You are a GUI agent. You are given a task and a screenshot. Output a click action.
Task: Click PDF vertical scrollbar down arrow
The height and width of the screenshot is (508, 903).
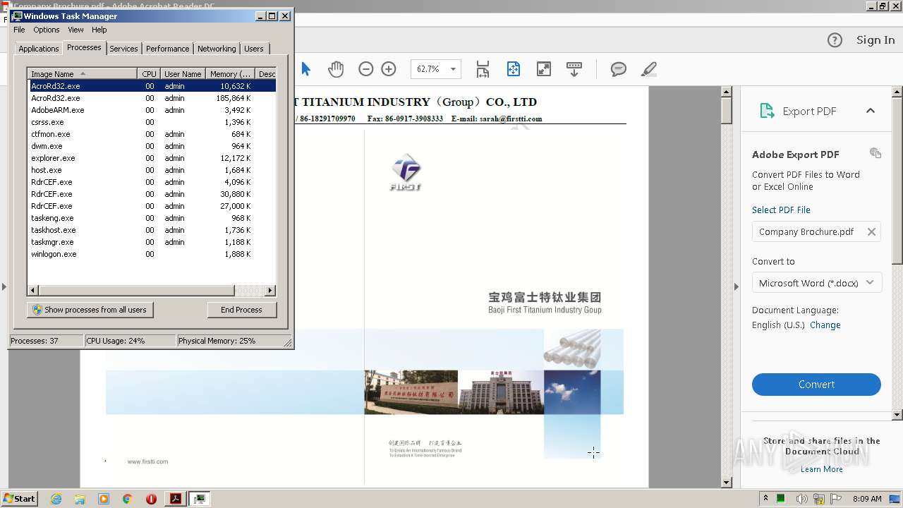[727, 483]
